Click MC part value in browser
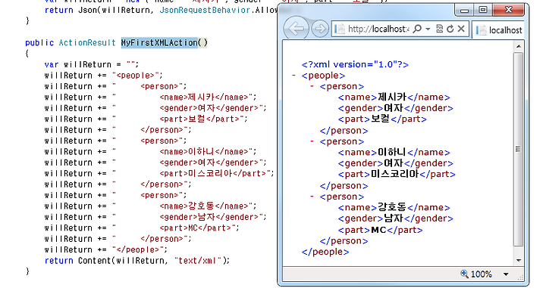The height and width of the screenshot is (288, 546). (x=378, y=230)
